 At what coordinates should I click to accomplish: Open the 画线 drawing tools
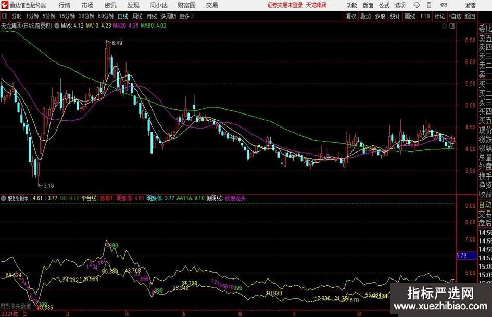pos(410,16)
